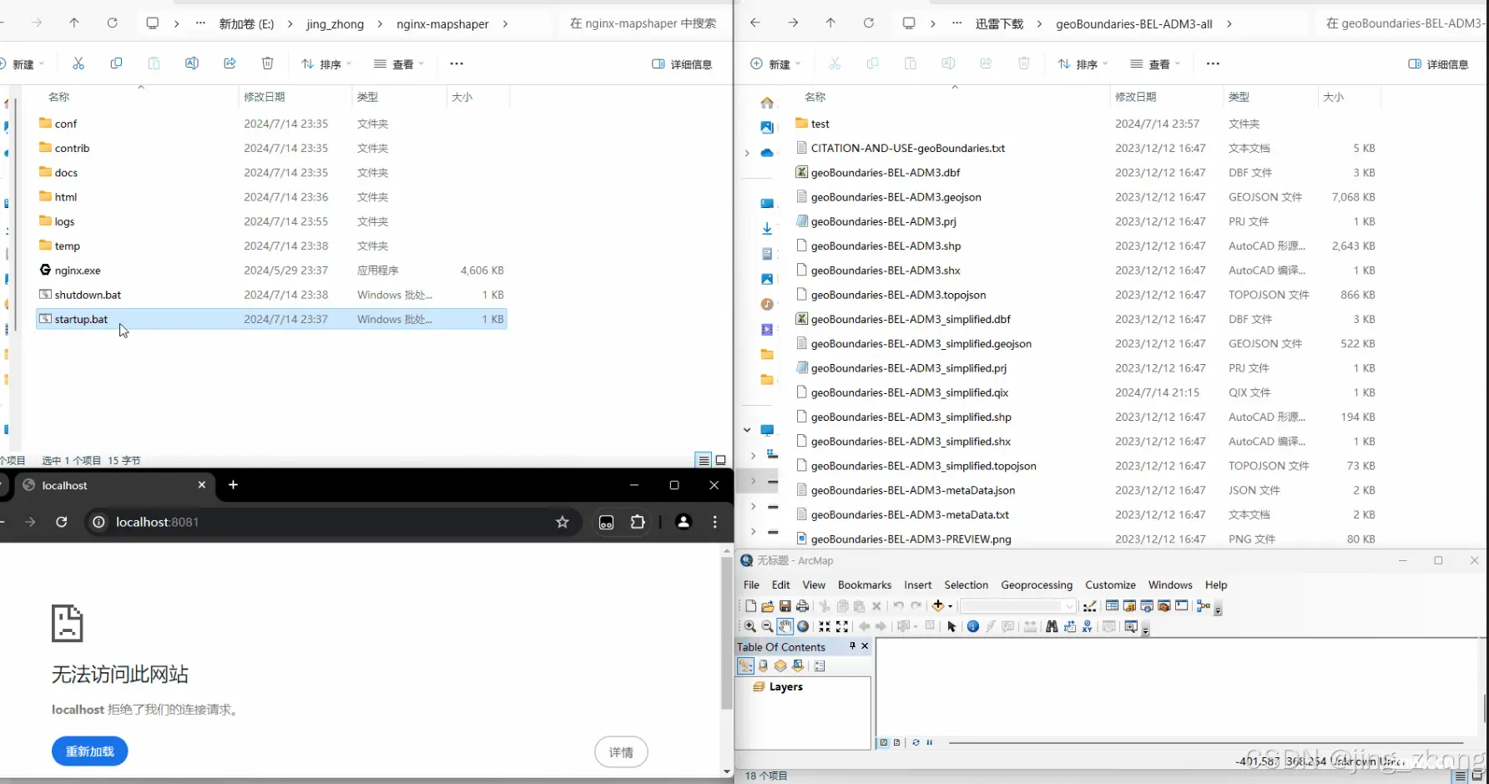
Task: Click the Find binoculars icon in ArcMap
Action: 1052,626
